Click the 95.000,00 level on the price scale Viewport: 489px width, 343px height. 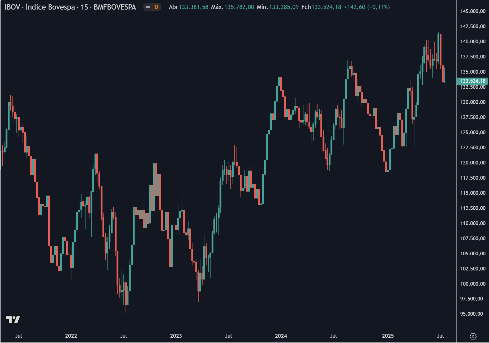pyautogui.click(x=471, y=314)
